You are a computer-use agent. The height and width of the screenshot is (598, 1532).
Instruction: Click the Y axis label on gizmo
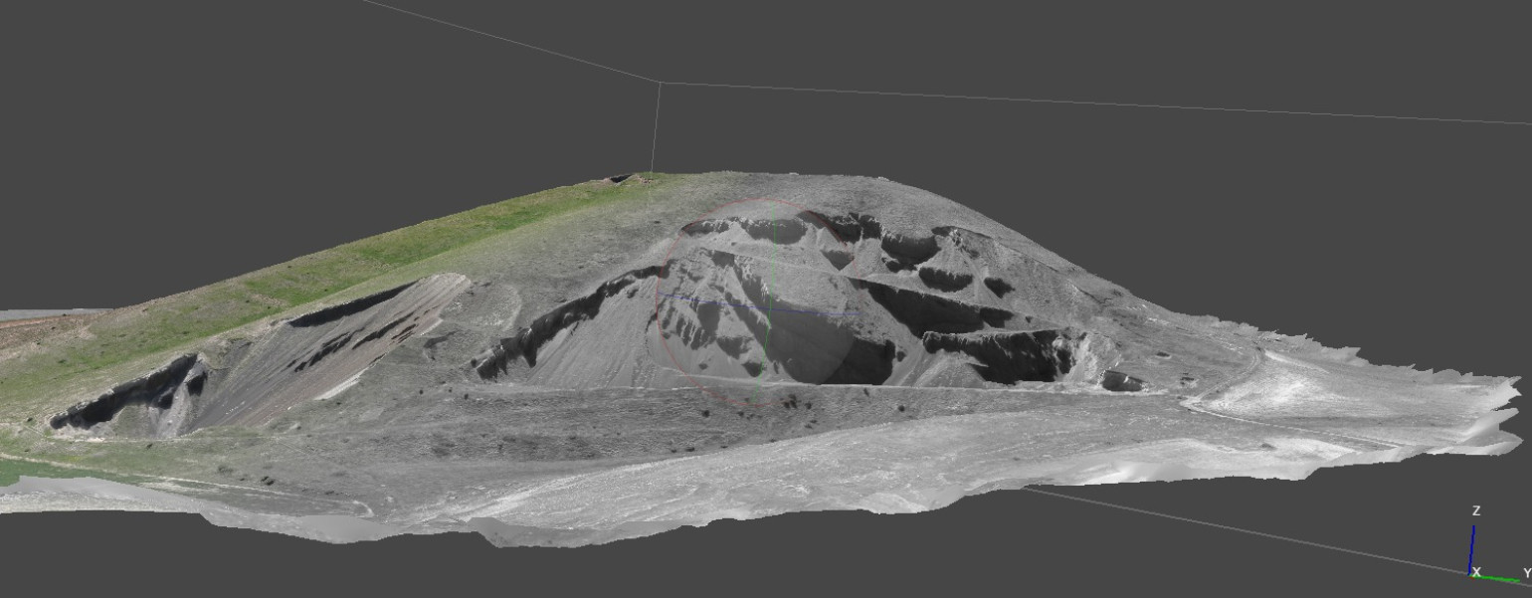pyautogui.click(x=1526, y=573)
